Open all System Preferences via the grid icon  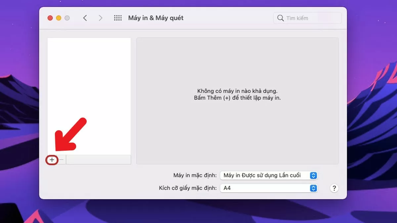click(118, 18)
